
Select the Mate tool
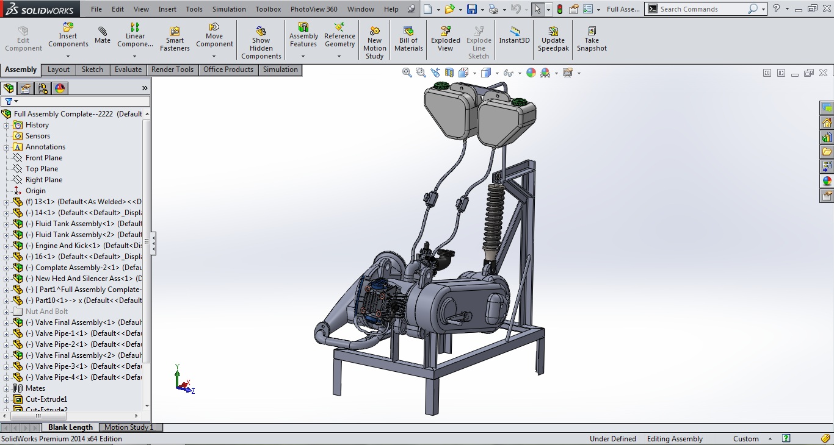103,35
